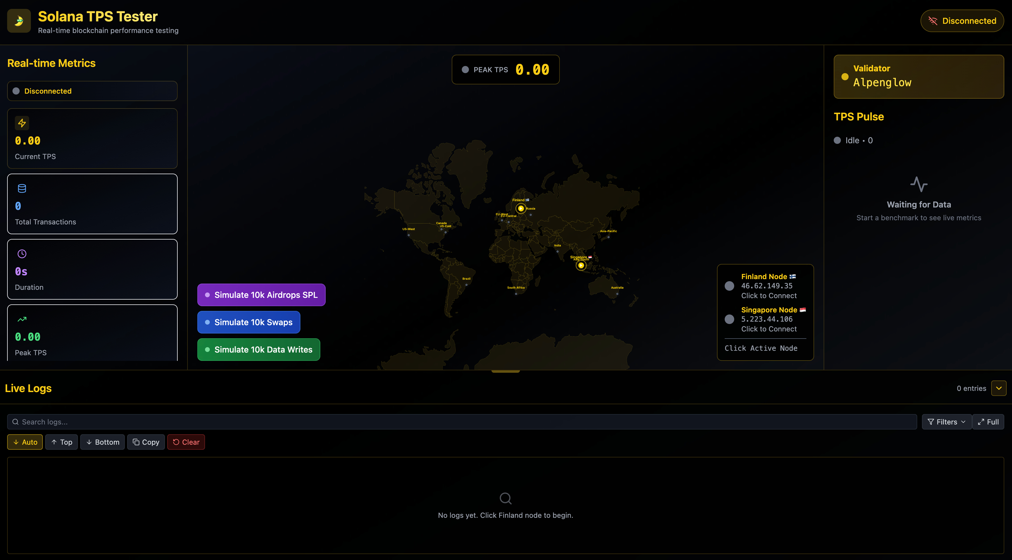Viewport: 1012px width, 560px height.
Task: Click the clock Duration icon
Action: (x=22, y=254)
